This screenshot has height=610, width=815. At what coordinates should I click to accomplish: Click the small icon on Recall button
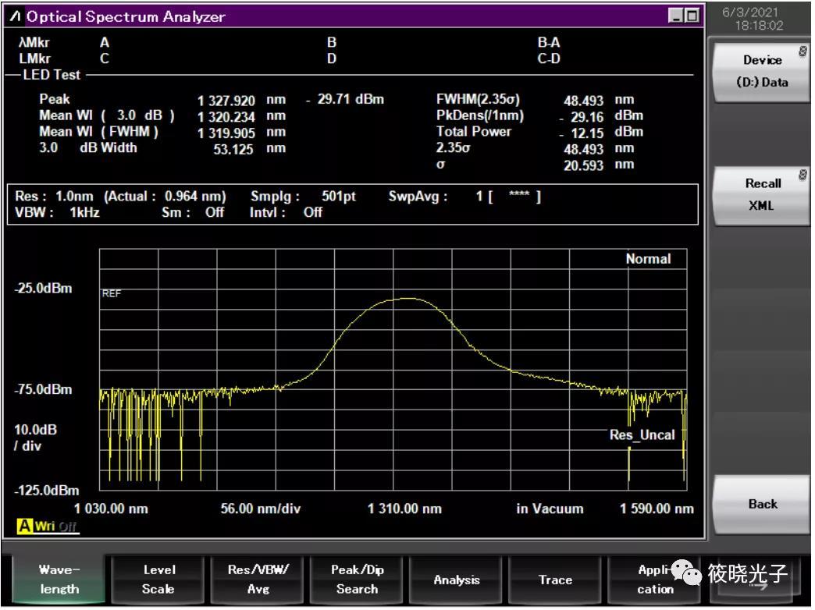pos(803,175)
